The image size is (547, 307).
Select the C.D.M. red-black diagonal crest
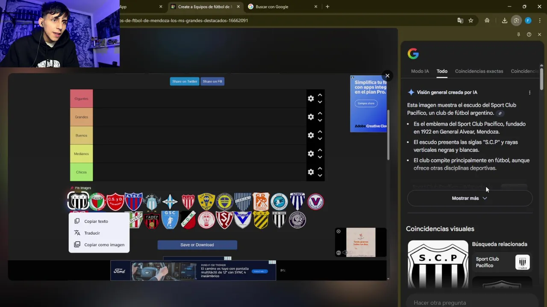coord(188,220)
